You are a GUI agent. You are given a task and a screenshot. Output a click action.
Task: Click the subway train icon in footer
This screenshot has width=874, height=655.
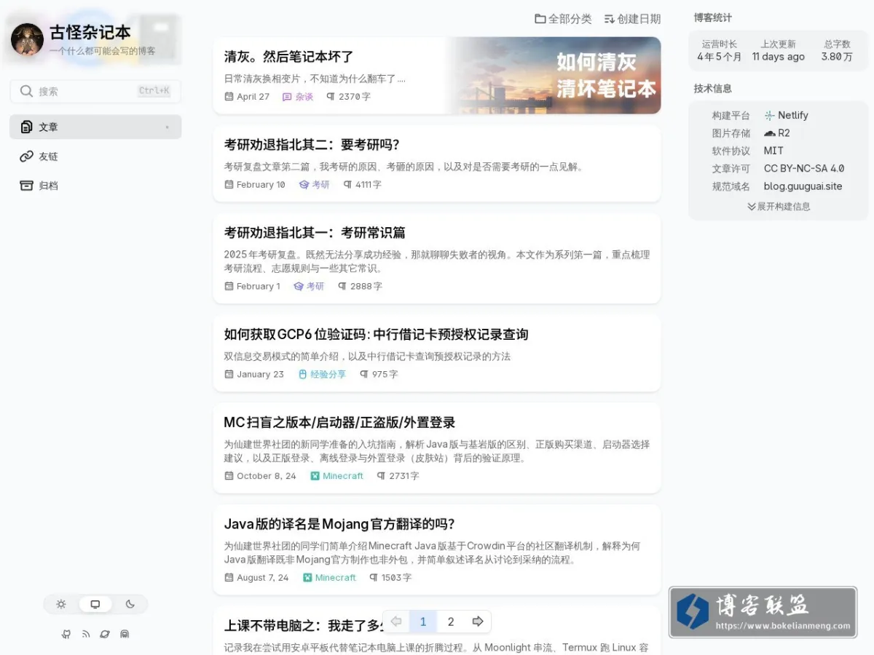125,634
